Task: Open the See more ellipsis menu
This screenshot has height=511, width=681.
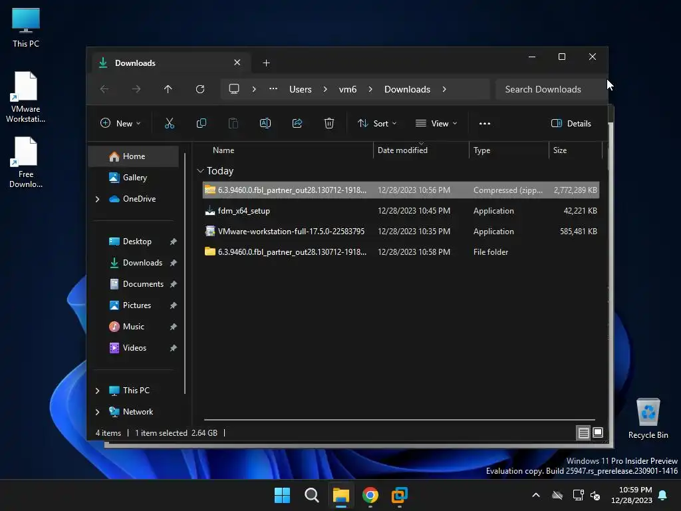Action: (x=485, y=123)
